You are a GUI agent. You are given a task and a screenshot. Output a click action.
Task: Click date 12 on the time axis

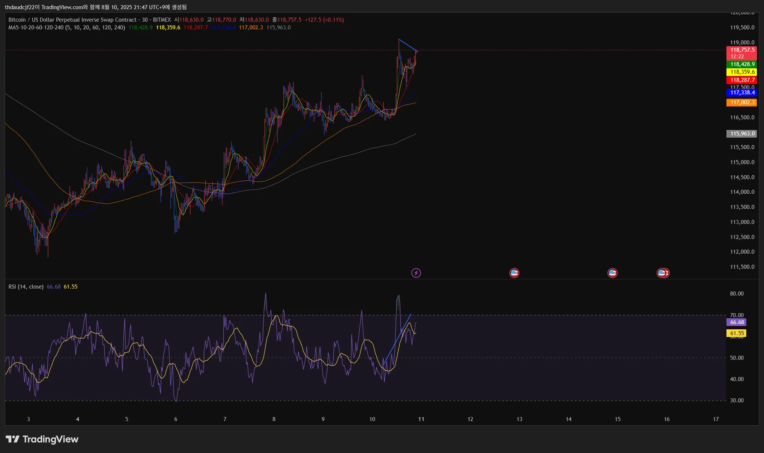pos(470,419)
